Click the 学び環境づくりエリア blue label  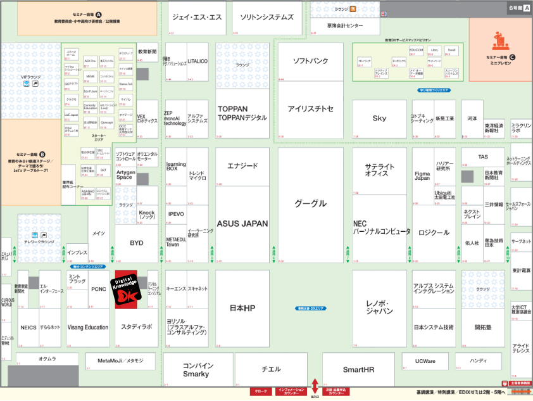pos(434,91)
